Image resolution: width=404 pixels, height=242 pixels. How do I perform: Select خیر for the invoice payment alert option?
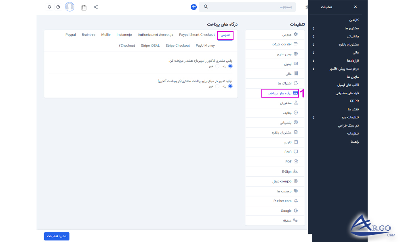click(217, 66)
